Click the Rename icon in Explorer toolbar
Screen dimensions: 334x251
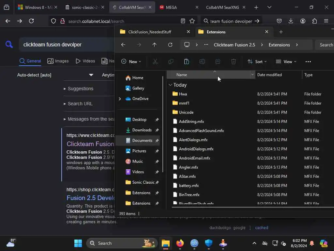pyautogui.click(x=202, y=62)
